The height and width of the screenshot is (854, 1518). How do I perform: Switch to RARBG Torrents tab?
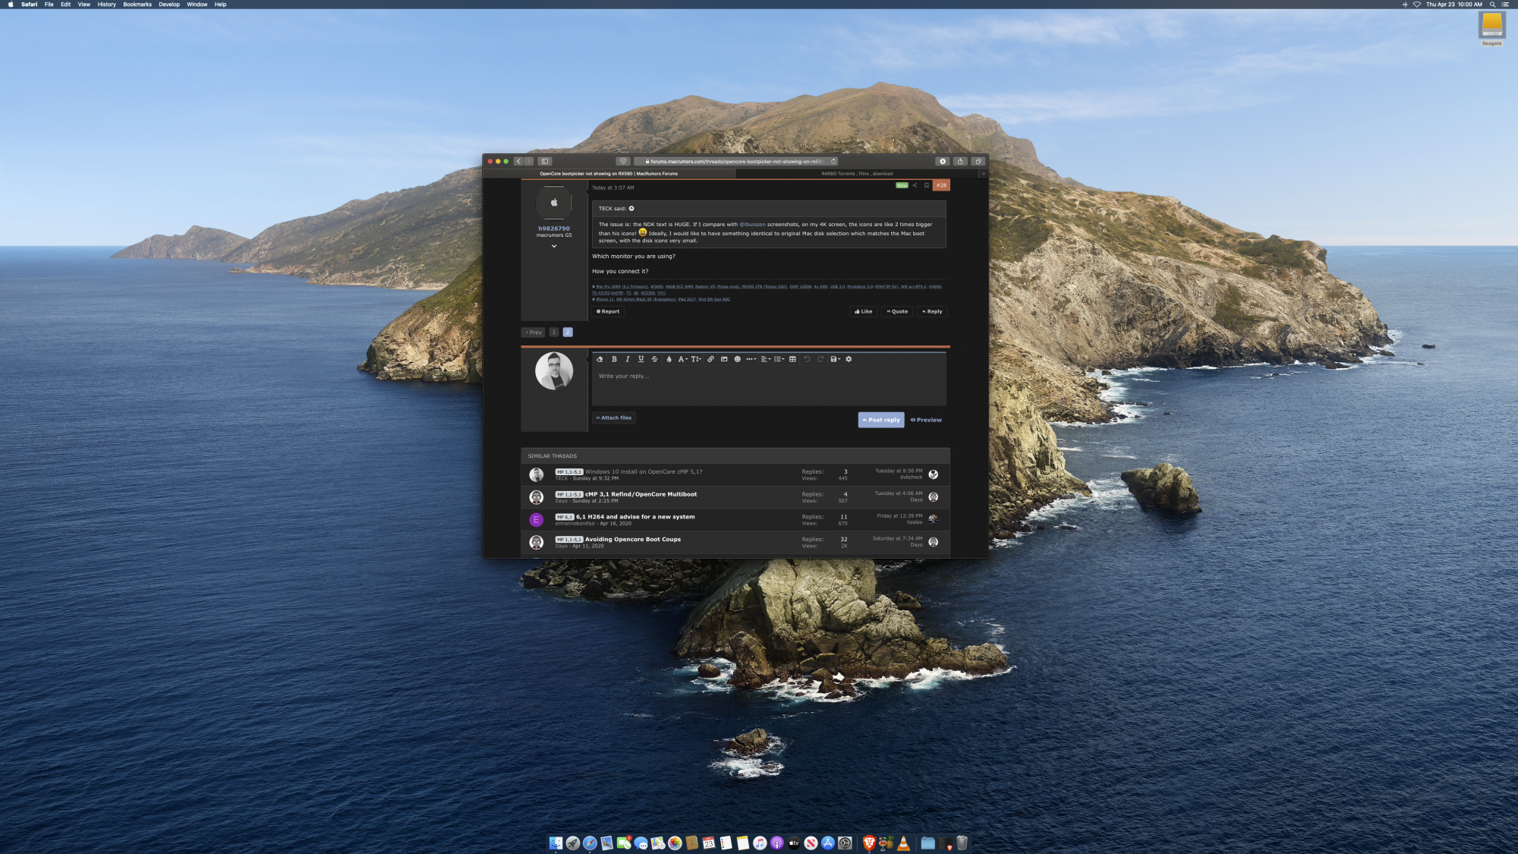(857, 174)
